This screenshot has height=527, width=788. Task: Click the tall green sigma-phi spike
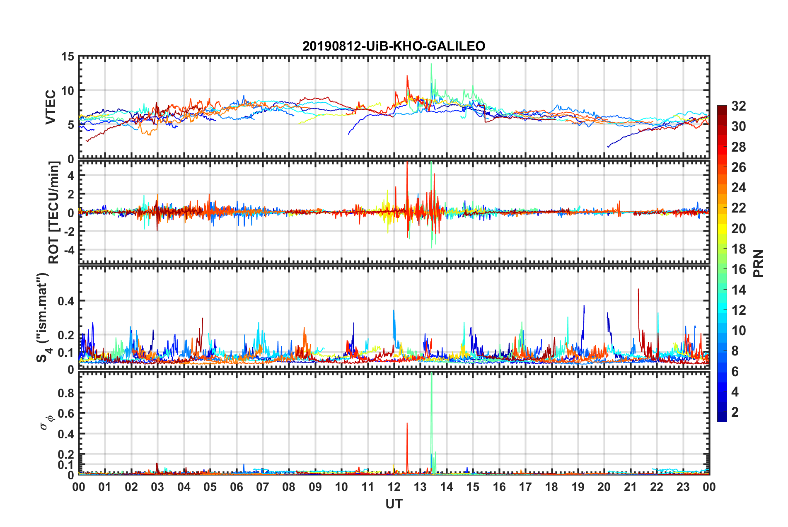432,423
